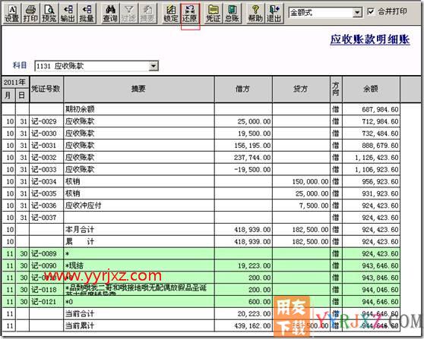Click the 2011年 year header cell
Screen dimensions: 424x339
tap(15, 83)
